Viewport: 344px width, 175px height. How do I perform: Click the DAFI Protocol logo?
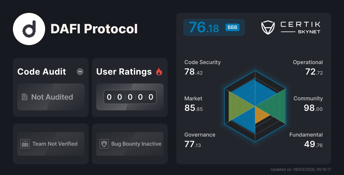coord(29,29)
